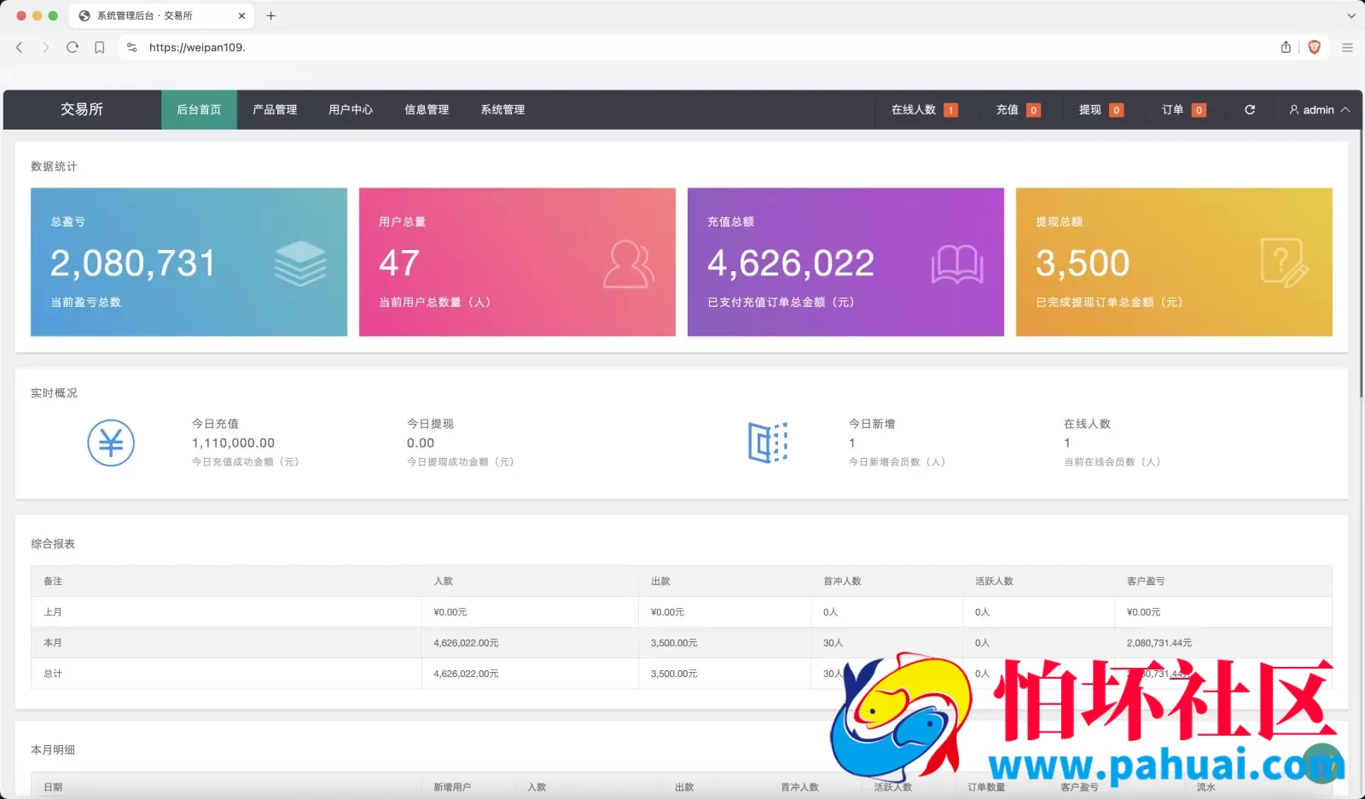Viewport: 1365px width, 799px height.
Task: Select the 总计 row label
Action: click(x=53, y=674)
